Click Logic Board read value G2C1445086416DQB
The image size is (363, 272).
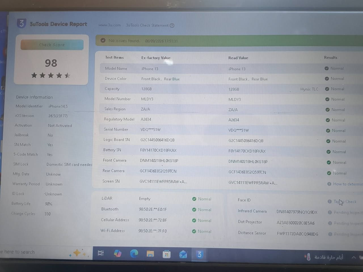click(x=246, y=141)
